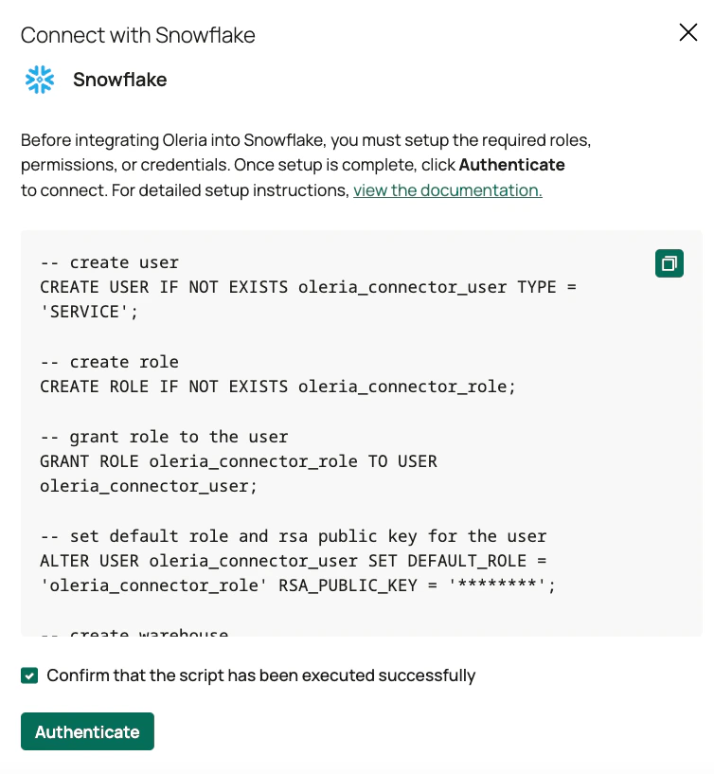Click the 'CREATE USER IF NOT EXISTS' line
714x774 pixels.
click(308, 287)
